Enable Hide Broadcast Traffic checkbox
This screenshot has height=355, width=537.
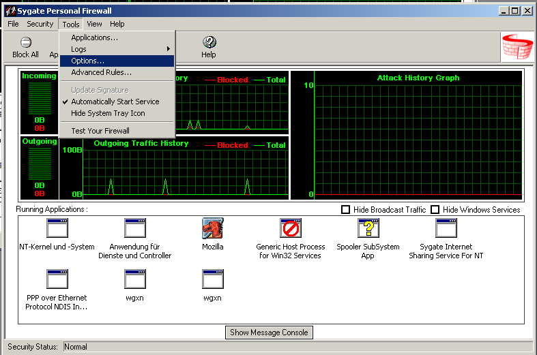point(345,209)
